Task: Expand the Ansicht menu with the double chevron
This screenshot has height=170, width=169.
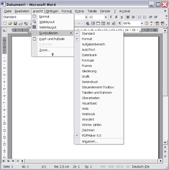Action: 52,54
